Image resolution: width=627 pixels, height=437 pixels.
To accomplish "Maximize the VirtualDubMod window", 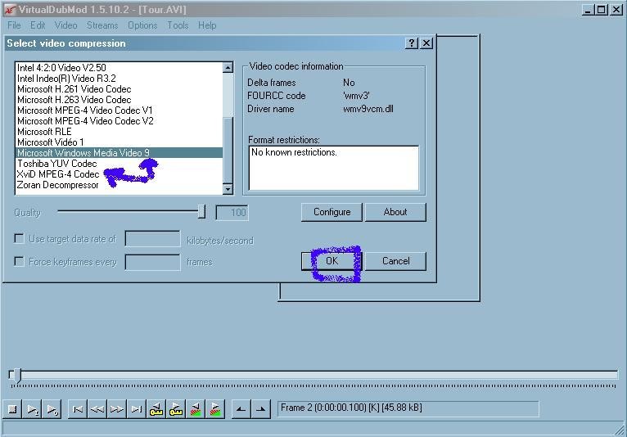I will (602, 10).
